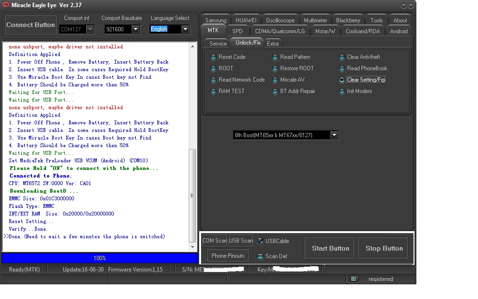This screenshot has width=478, height=299.
Task: Click the 'Reset Setting...' log line
Action: tap(31, 222)
